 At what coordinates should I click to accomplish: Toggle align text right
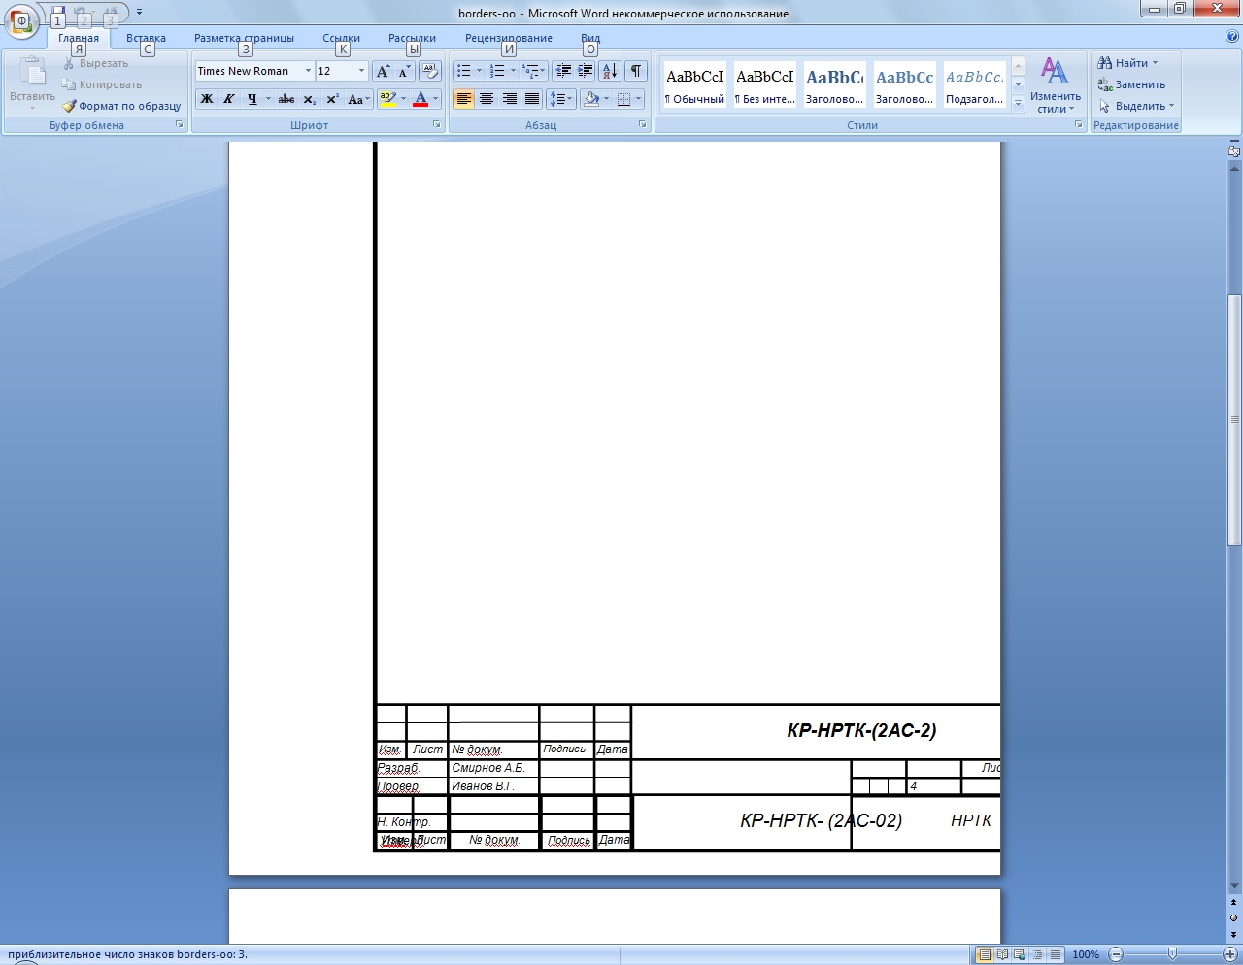(509, 99)
